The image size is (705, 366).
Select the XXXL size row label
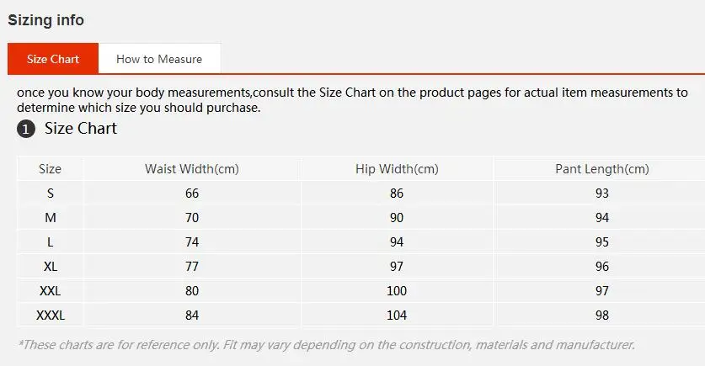pos(51,316)
